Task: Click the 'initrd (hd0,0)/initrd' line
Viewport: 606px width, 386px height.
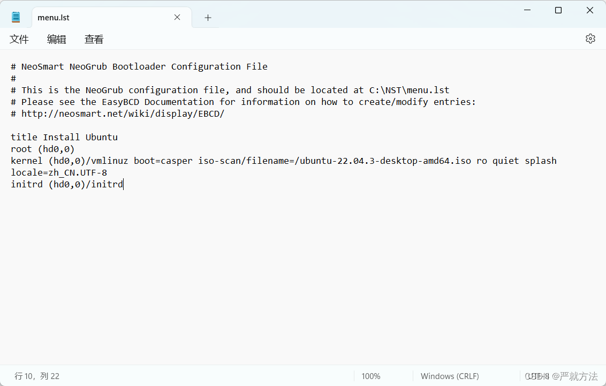Action: 67,184
